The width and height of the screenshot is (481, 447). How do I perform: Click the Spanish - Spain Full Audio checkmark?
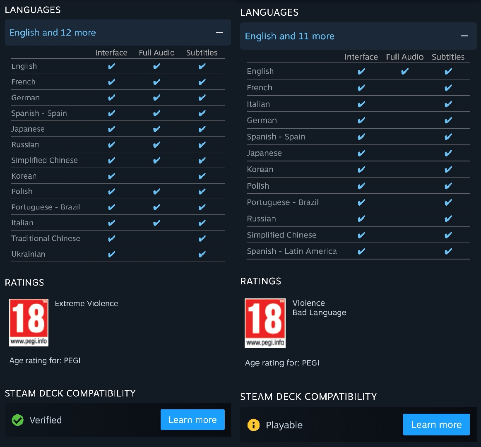click(157, 113)
